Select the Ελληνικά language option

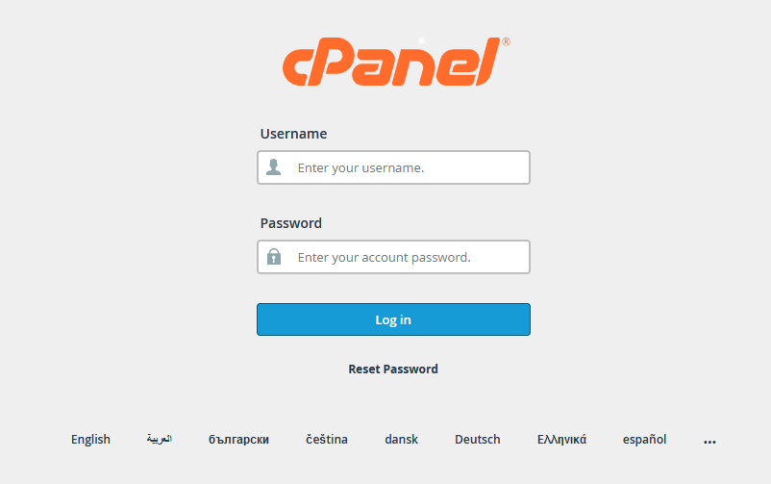tap(561, 439)
